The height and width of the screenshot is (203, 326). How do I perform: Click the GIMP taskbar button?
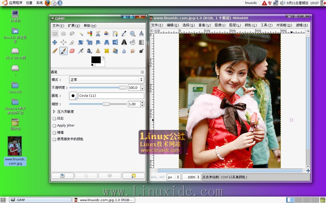click(20, 200)
